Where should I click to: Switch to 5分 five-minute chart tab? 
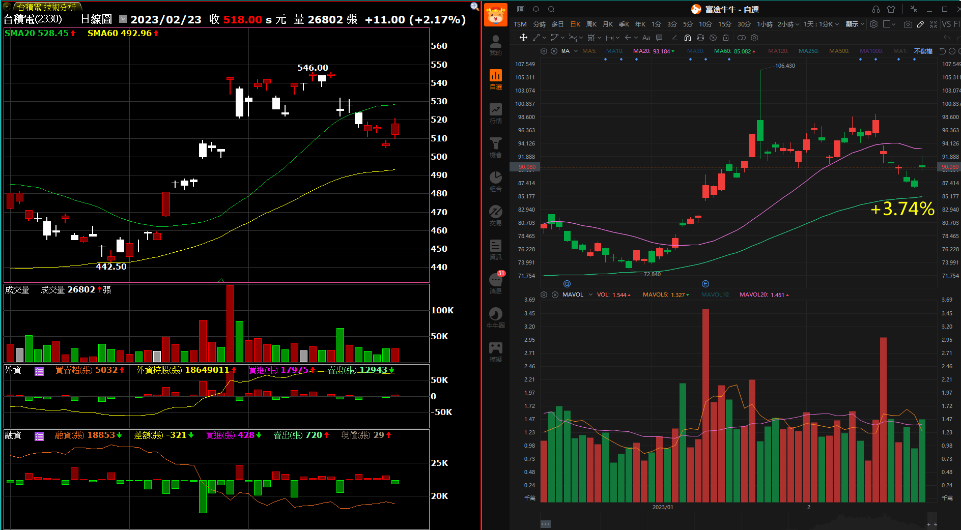click(688, 24)
